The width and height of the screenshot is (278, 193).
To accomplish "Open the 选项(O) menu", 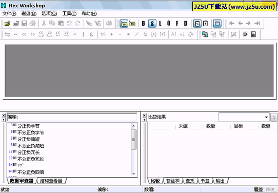I will coord(49,13).
